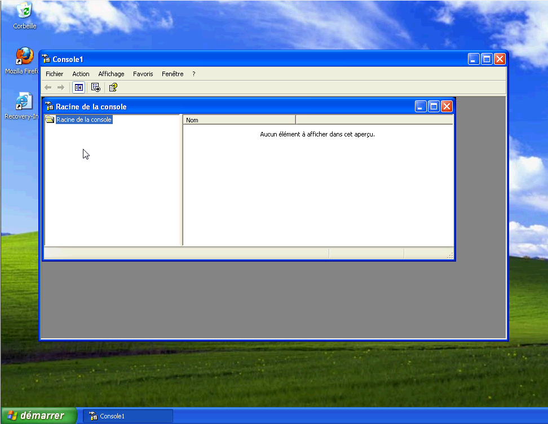Open the Affichage menu
Viewport: 548px width, 424px height.
(x=111, y=74)
